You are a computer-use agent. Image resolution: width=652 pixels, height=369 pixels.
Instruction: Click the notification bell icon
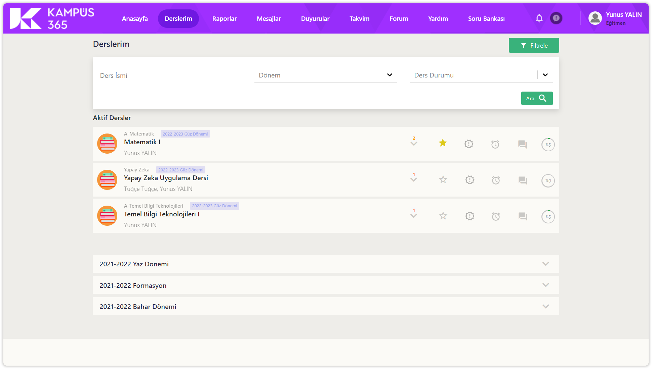[x=539, y=18]
